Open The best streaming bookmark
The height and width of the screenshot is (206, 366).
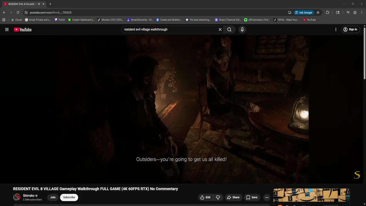(x=198, y=20)
